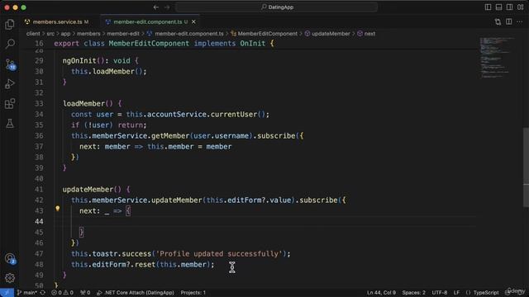The image size is (529, 297).
Task: Open the 'member-edit' breadcrumb segment
Action: (123, 34)
